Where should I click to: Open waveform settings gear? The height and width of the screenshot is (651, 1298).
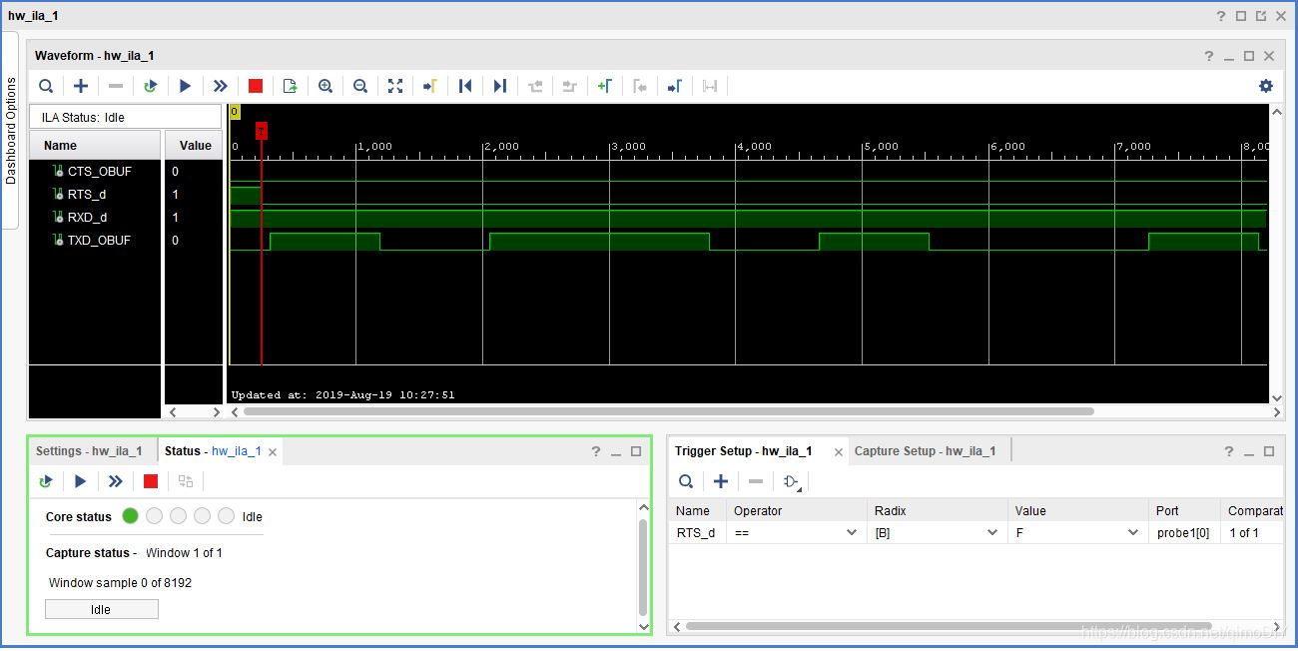point(1266,86)
